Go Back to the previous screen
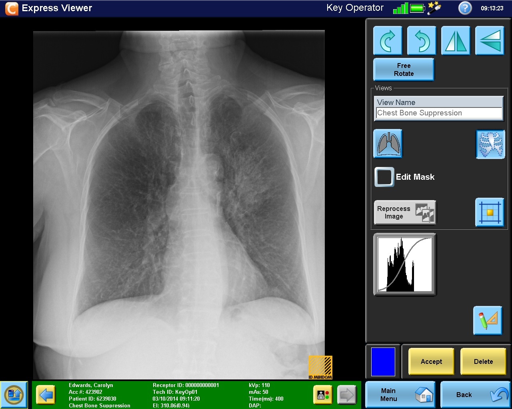 pos(475,394)
